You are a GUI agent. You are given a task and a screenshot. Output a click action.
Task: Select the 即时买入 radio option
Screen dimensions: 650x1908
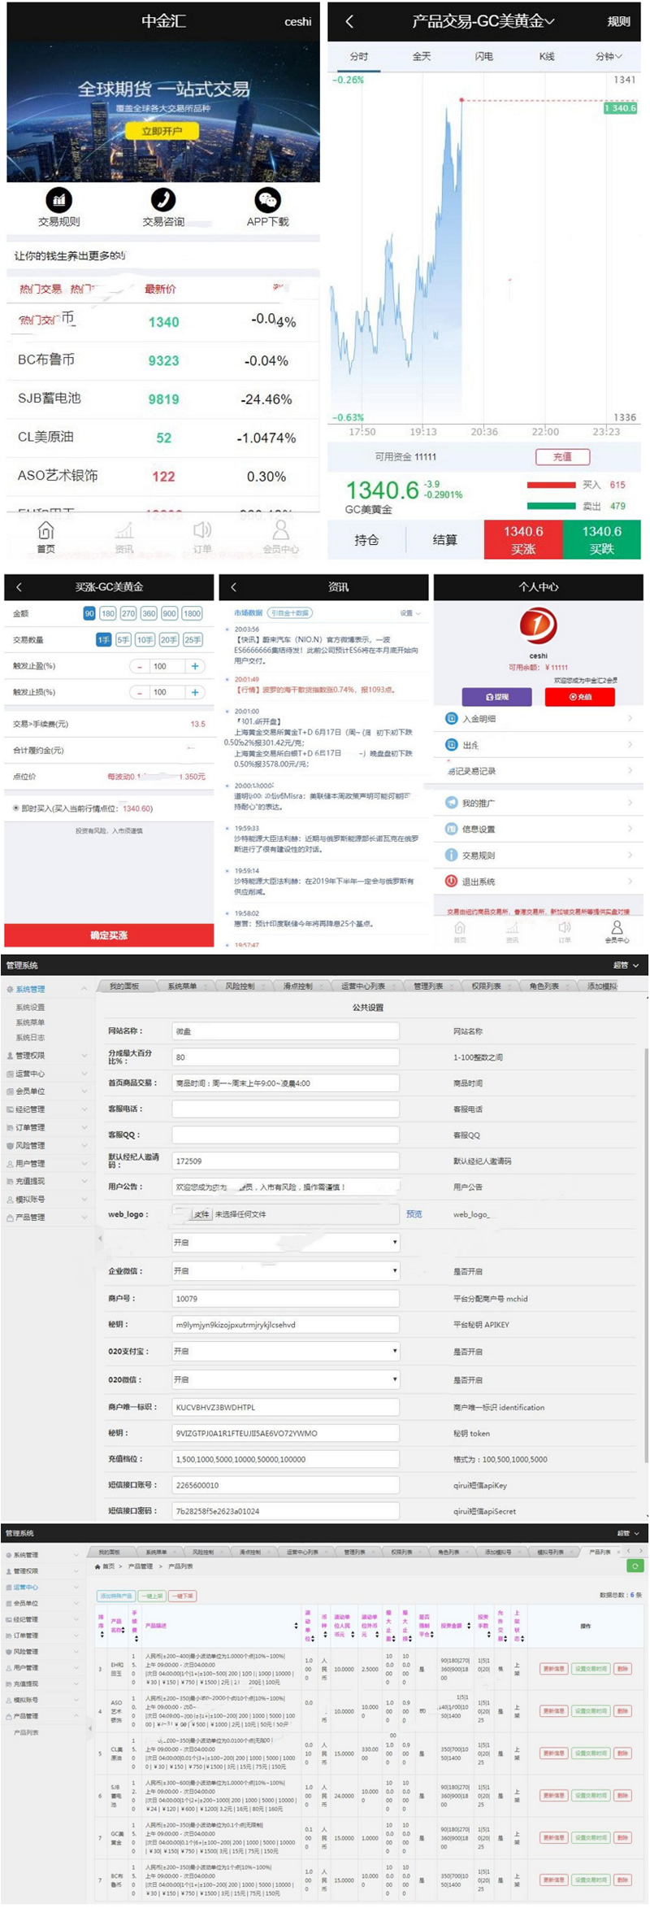pyautogui.click(x=16, y=808)
